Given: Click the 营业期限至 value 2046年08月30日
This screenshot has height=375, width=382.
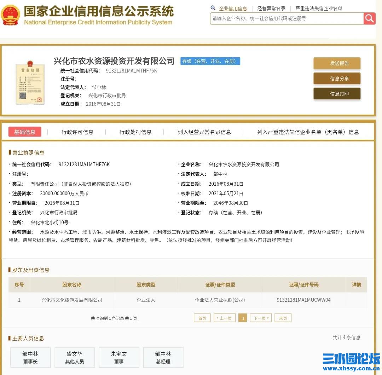Looking at the screenshot, I should [x=231, y=203].
